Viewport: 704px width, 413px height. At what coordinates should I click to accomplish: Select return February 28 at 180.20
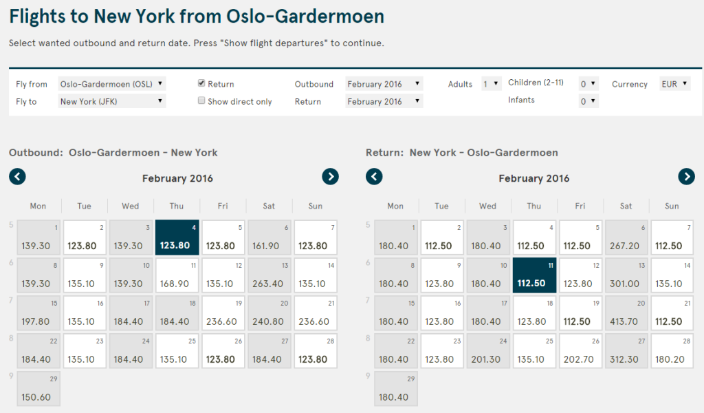(672, 350)
